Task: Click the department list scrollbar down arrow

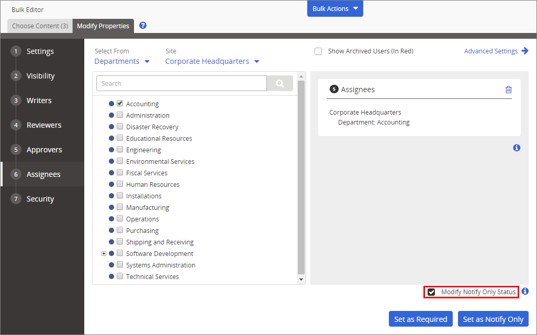Action: pyautogui.click(x=301, y=280)
